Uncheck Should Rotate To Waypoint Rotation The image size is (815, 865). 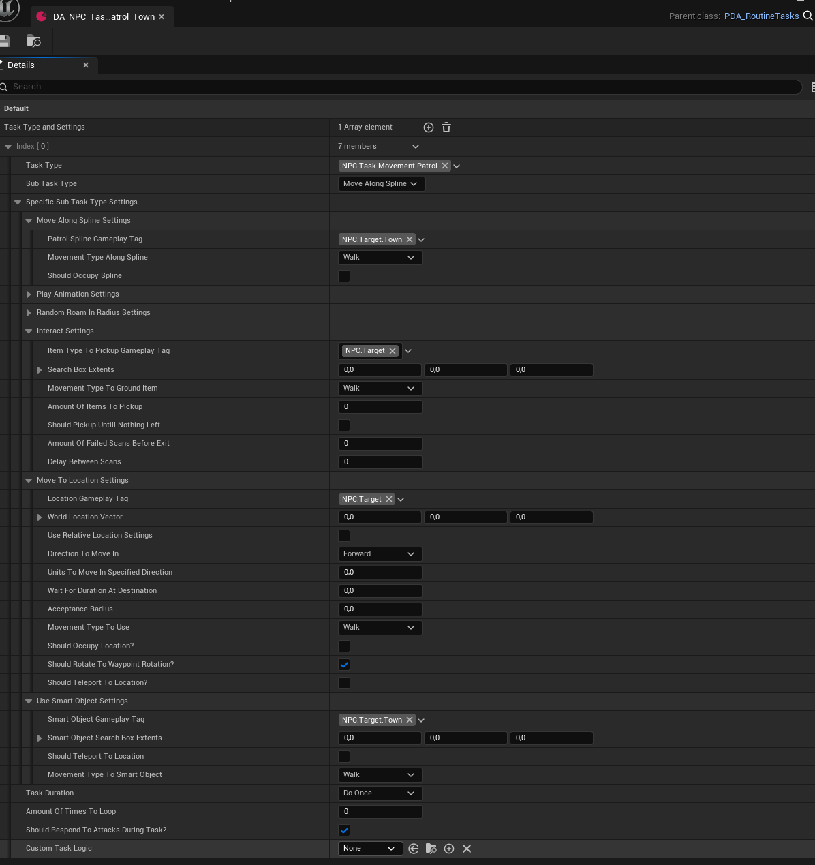344,665
